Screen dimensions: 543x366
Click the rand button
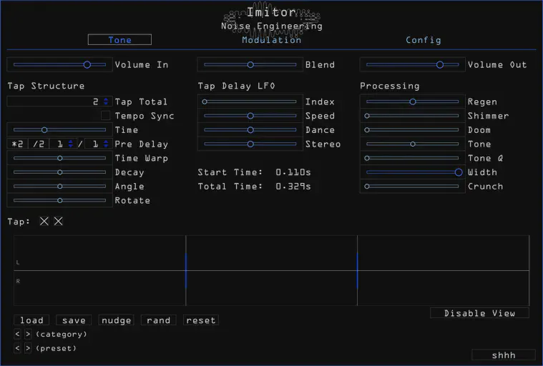click(158, 320)
